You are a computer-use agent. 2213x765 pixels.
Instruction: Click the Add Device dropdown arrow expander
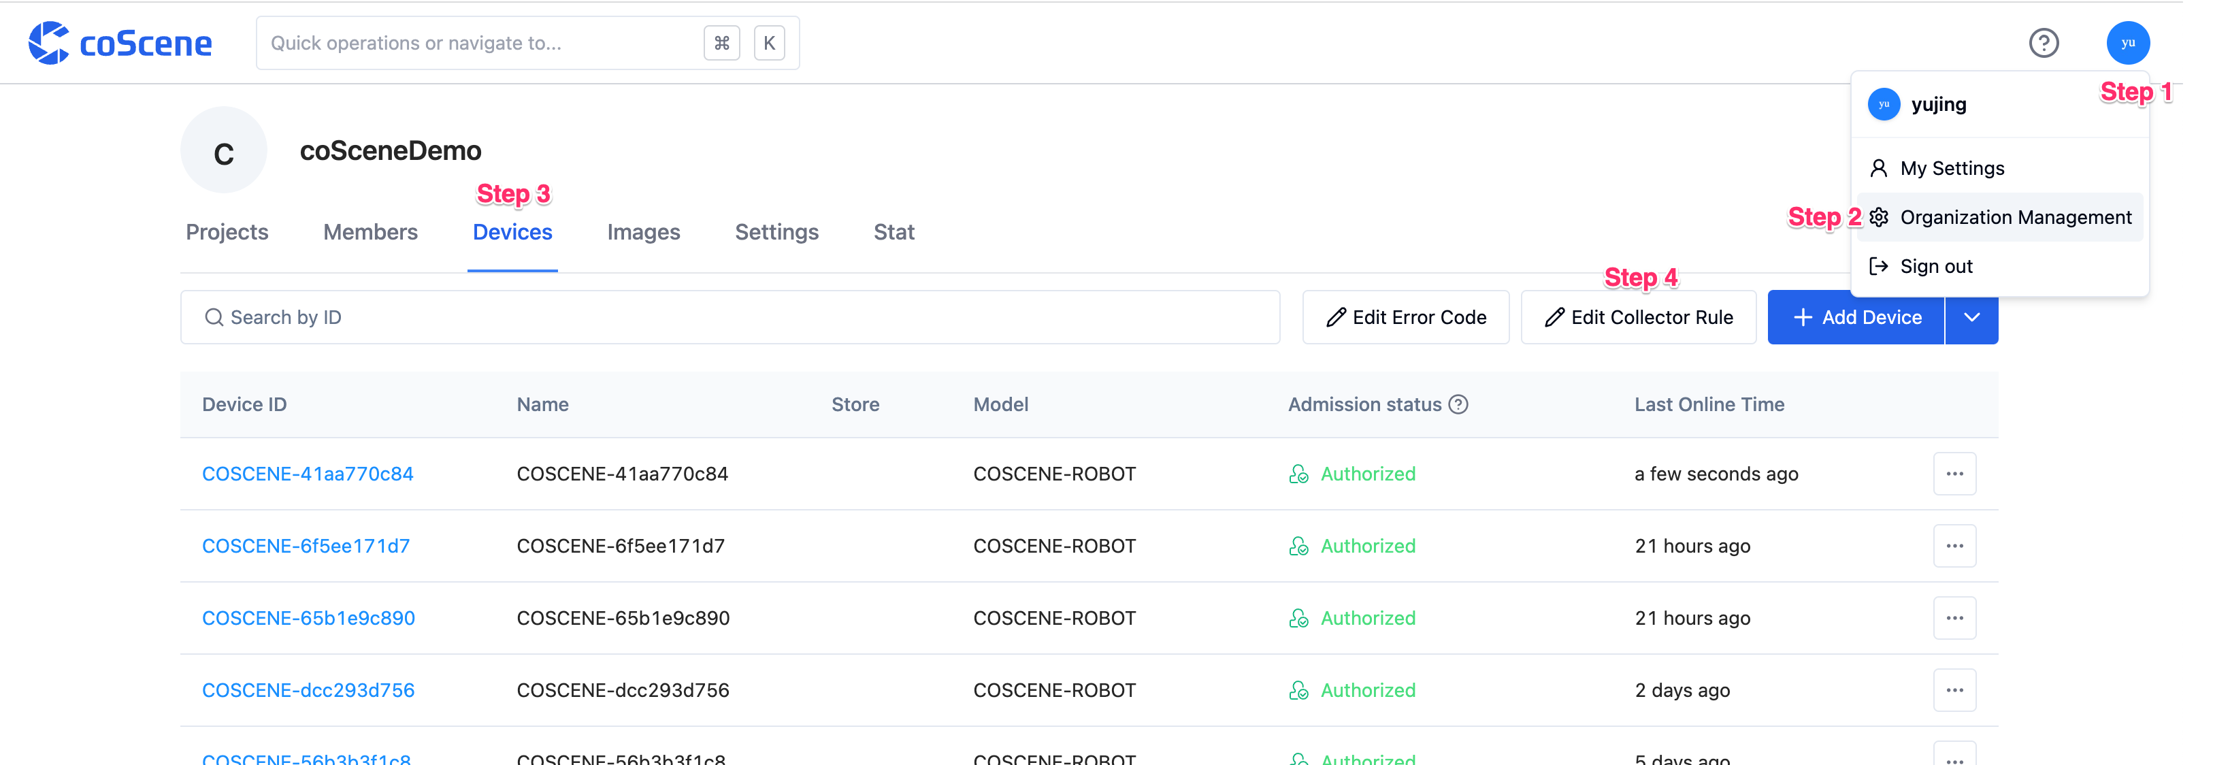point(1974,316)
